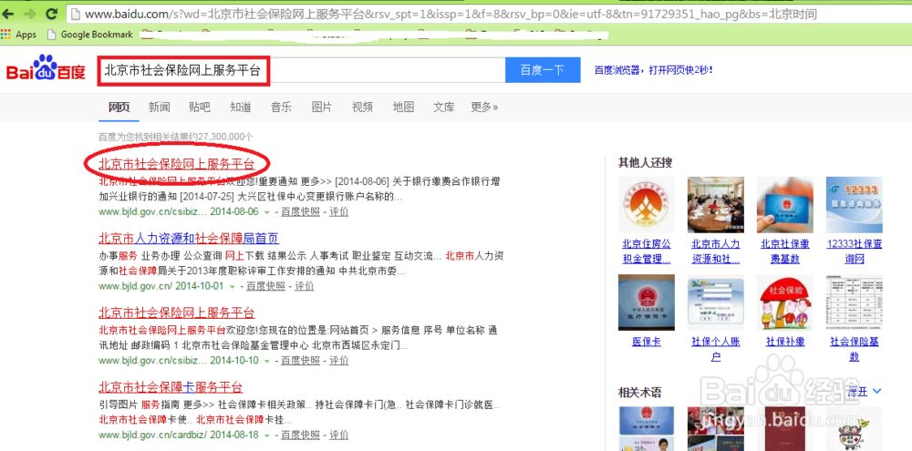Switch to the 音乐 tab
Screen dimensions: 912x451
pyautogui.click(x=281, y=107)
